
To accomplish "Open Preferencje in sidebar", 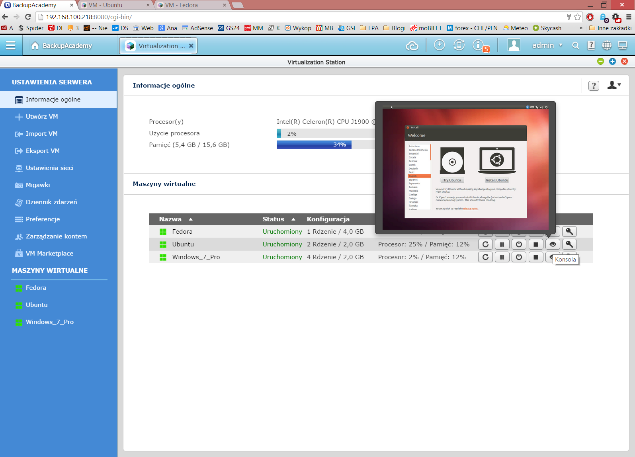I will click(59, 219).
